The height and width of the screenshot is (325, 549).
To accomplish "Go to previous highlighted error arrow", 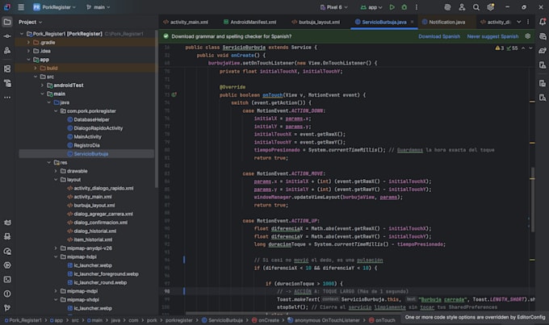I will [523, 48].
